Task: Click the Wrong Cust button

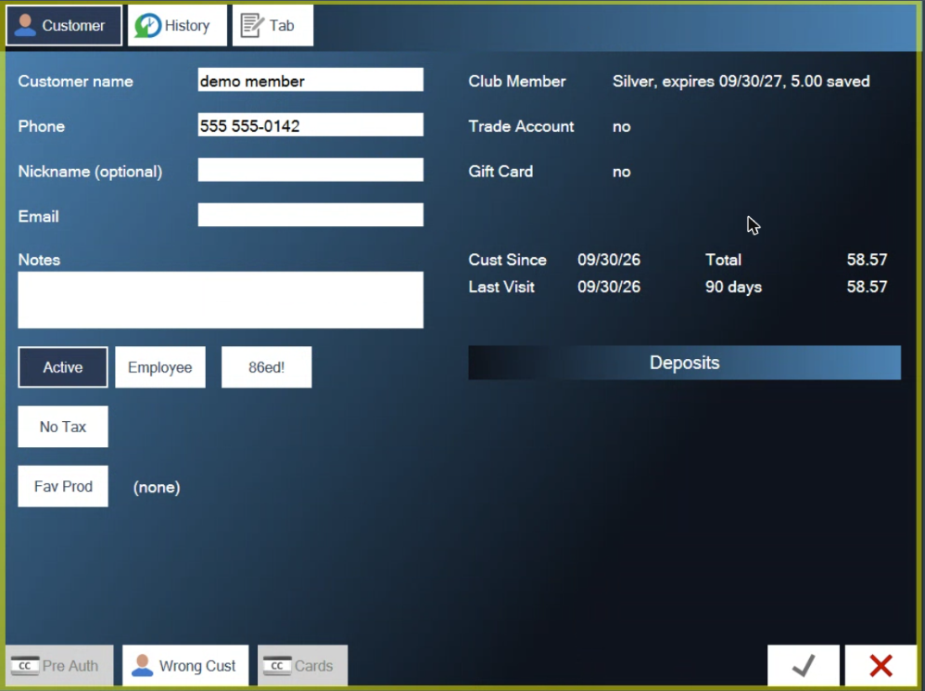Action: point(185,665)
